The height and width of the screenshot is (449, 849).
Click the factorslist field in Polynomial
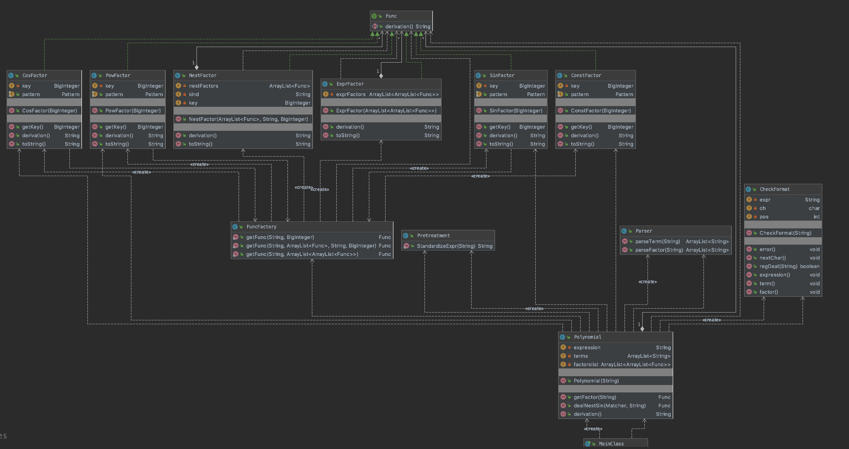point(586,365)
